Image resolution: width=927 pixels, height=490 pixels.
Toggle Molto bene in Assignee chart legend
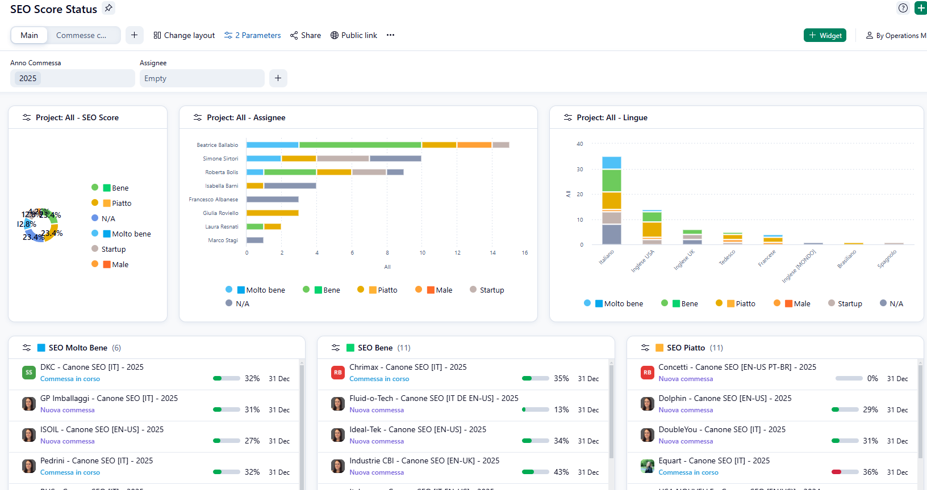(255, 290)
